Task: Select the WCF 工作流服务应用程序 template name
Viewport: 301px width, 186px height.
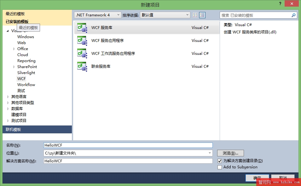Action: pyautogui.click(x=113, y=53)
